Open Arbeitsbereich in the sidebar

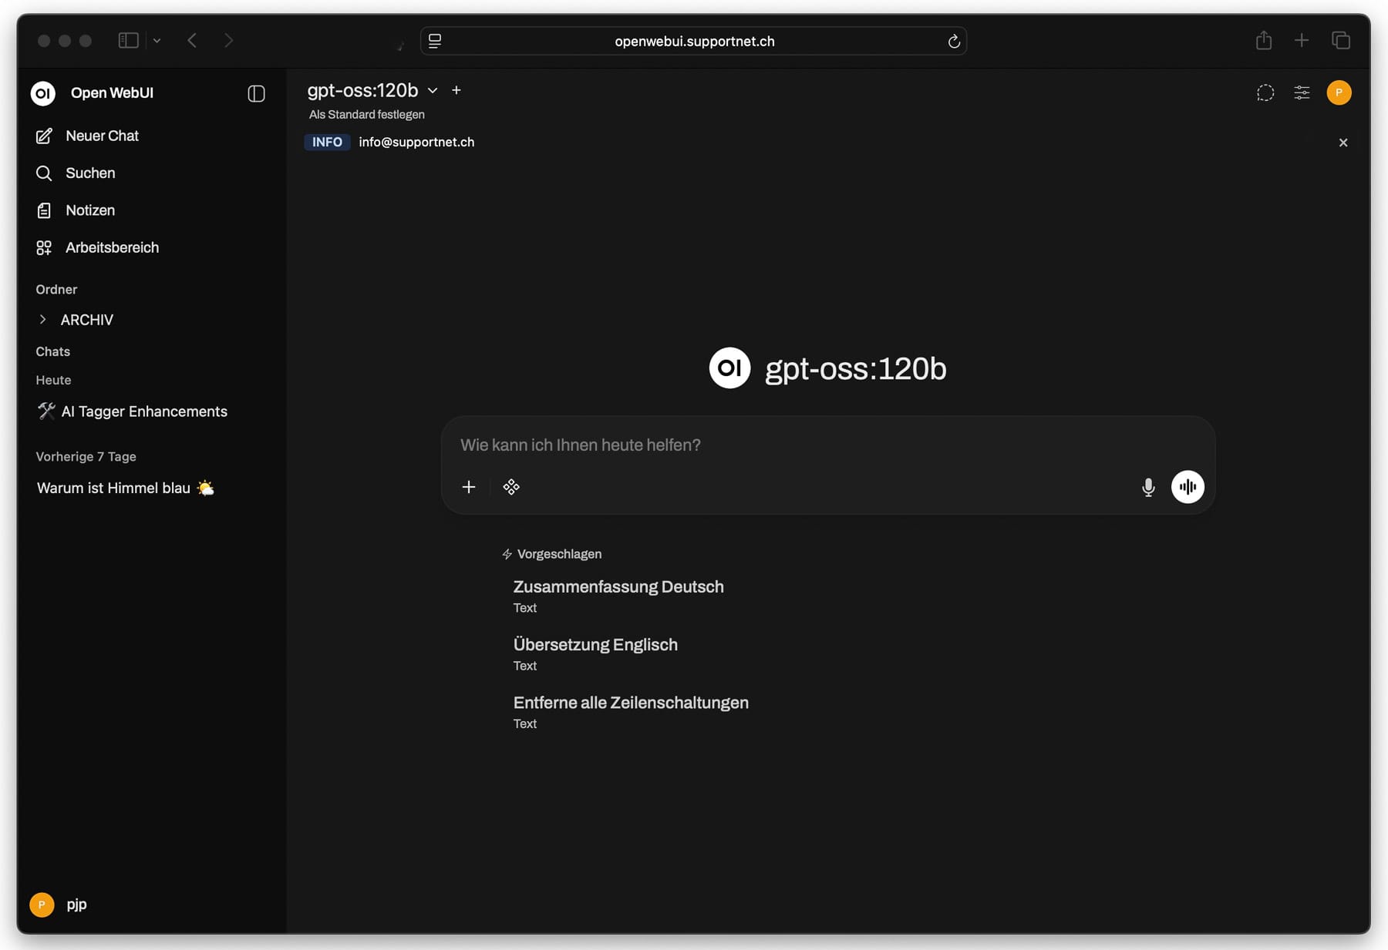[x=112, y=247]
